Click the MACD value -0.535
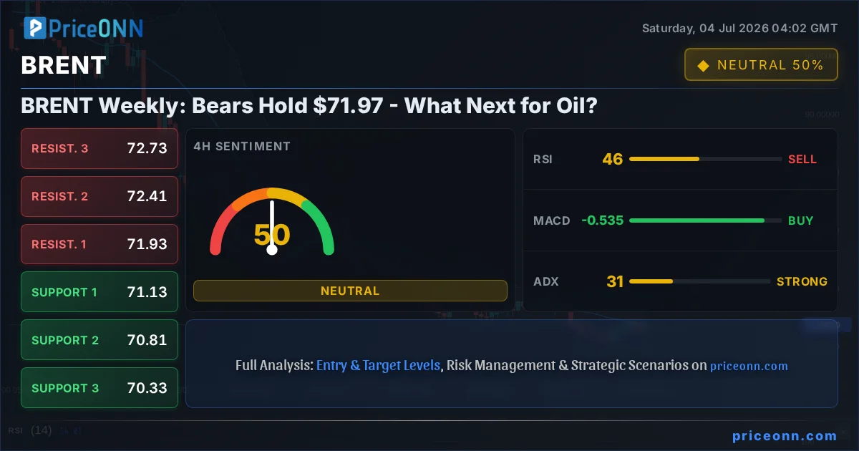The image size is (859, 451). tap(602, 220)
